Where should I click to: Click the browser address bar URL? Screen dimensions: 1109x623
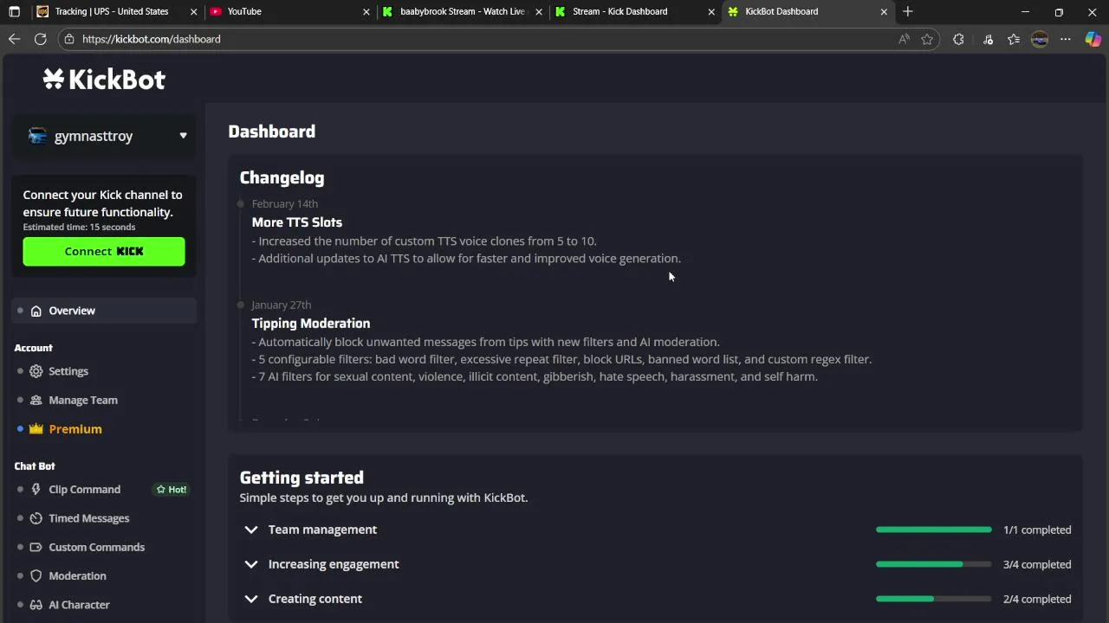[x=152, y=39]
